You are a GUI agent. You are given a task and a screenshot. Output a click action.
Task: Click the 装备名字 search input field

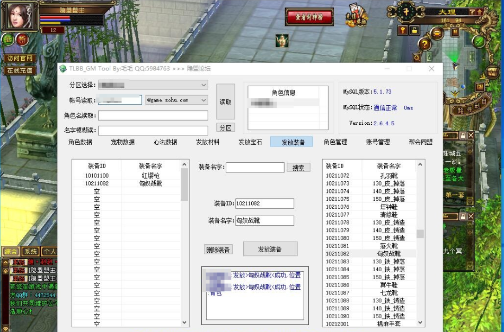pos(255,167)
